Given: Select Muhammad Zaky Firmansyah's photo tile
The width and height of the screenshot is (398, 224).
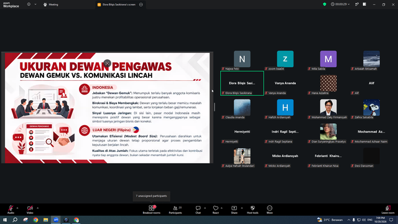Looking at the screenshot, I should 328,108.
